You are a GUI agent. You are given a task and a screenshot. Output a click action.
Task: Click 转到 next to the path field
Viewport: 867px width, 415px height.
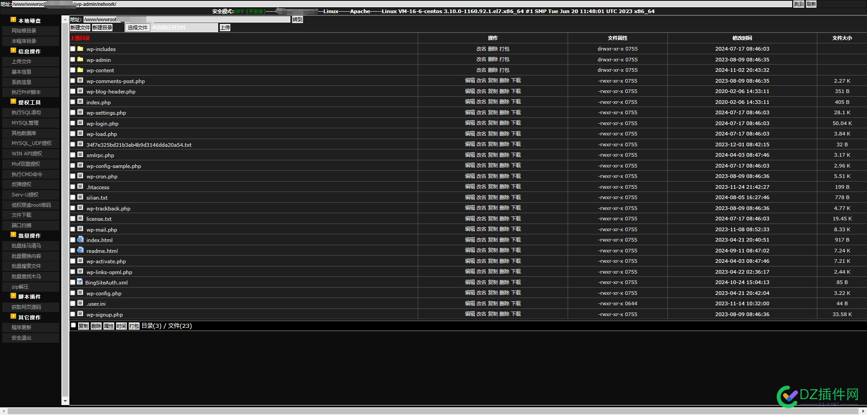click(298, 19)
